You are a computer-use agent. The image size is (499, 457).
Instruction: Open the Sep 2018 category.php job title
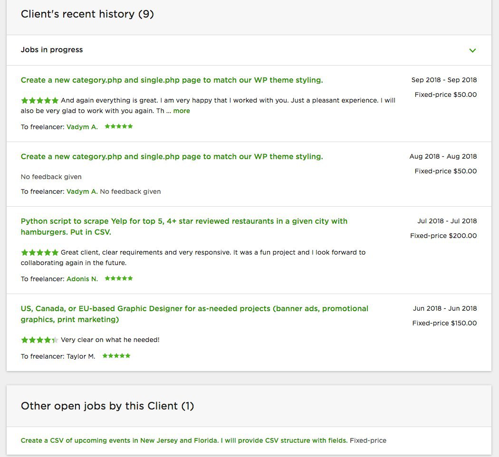coord(172,80)
